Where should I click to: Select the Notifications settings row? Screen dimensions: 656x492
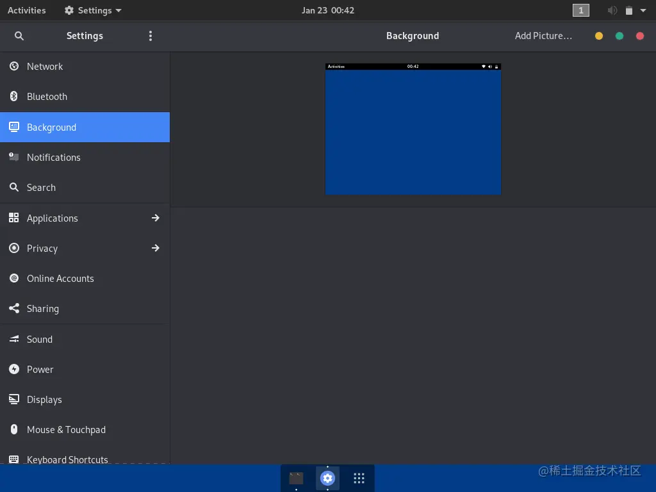click(x=85, y=157)
